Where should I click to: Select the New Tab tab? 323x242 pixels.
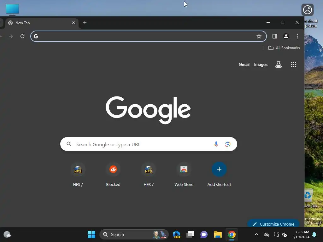(x=42, y=23)
